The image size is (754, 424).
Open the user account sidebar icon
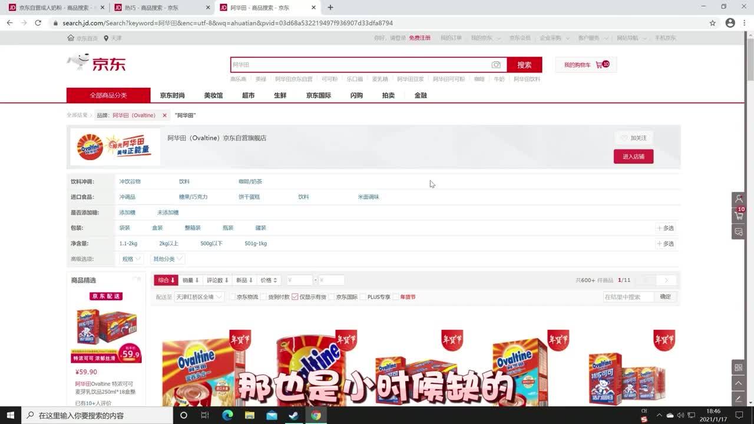point(739,199)
